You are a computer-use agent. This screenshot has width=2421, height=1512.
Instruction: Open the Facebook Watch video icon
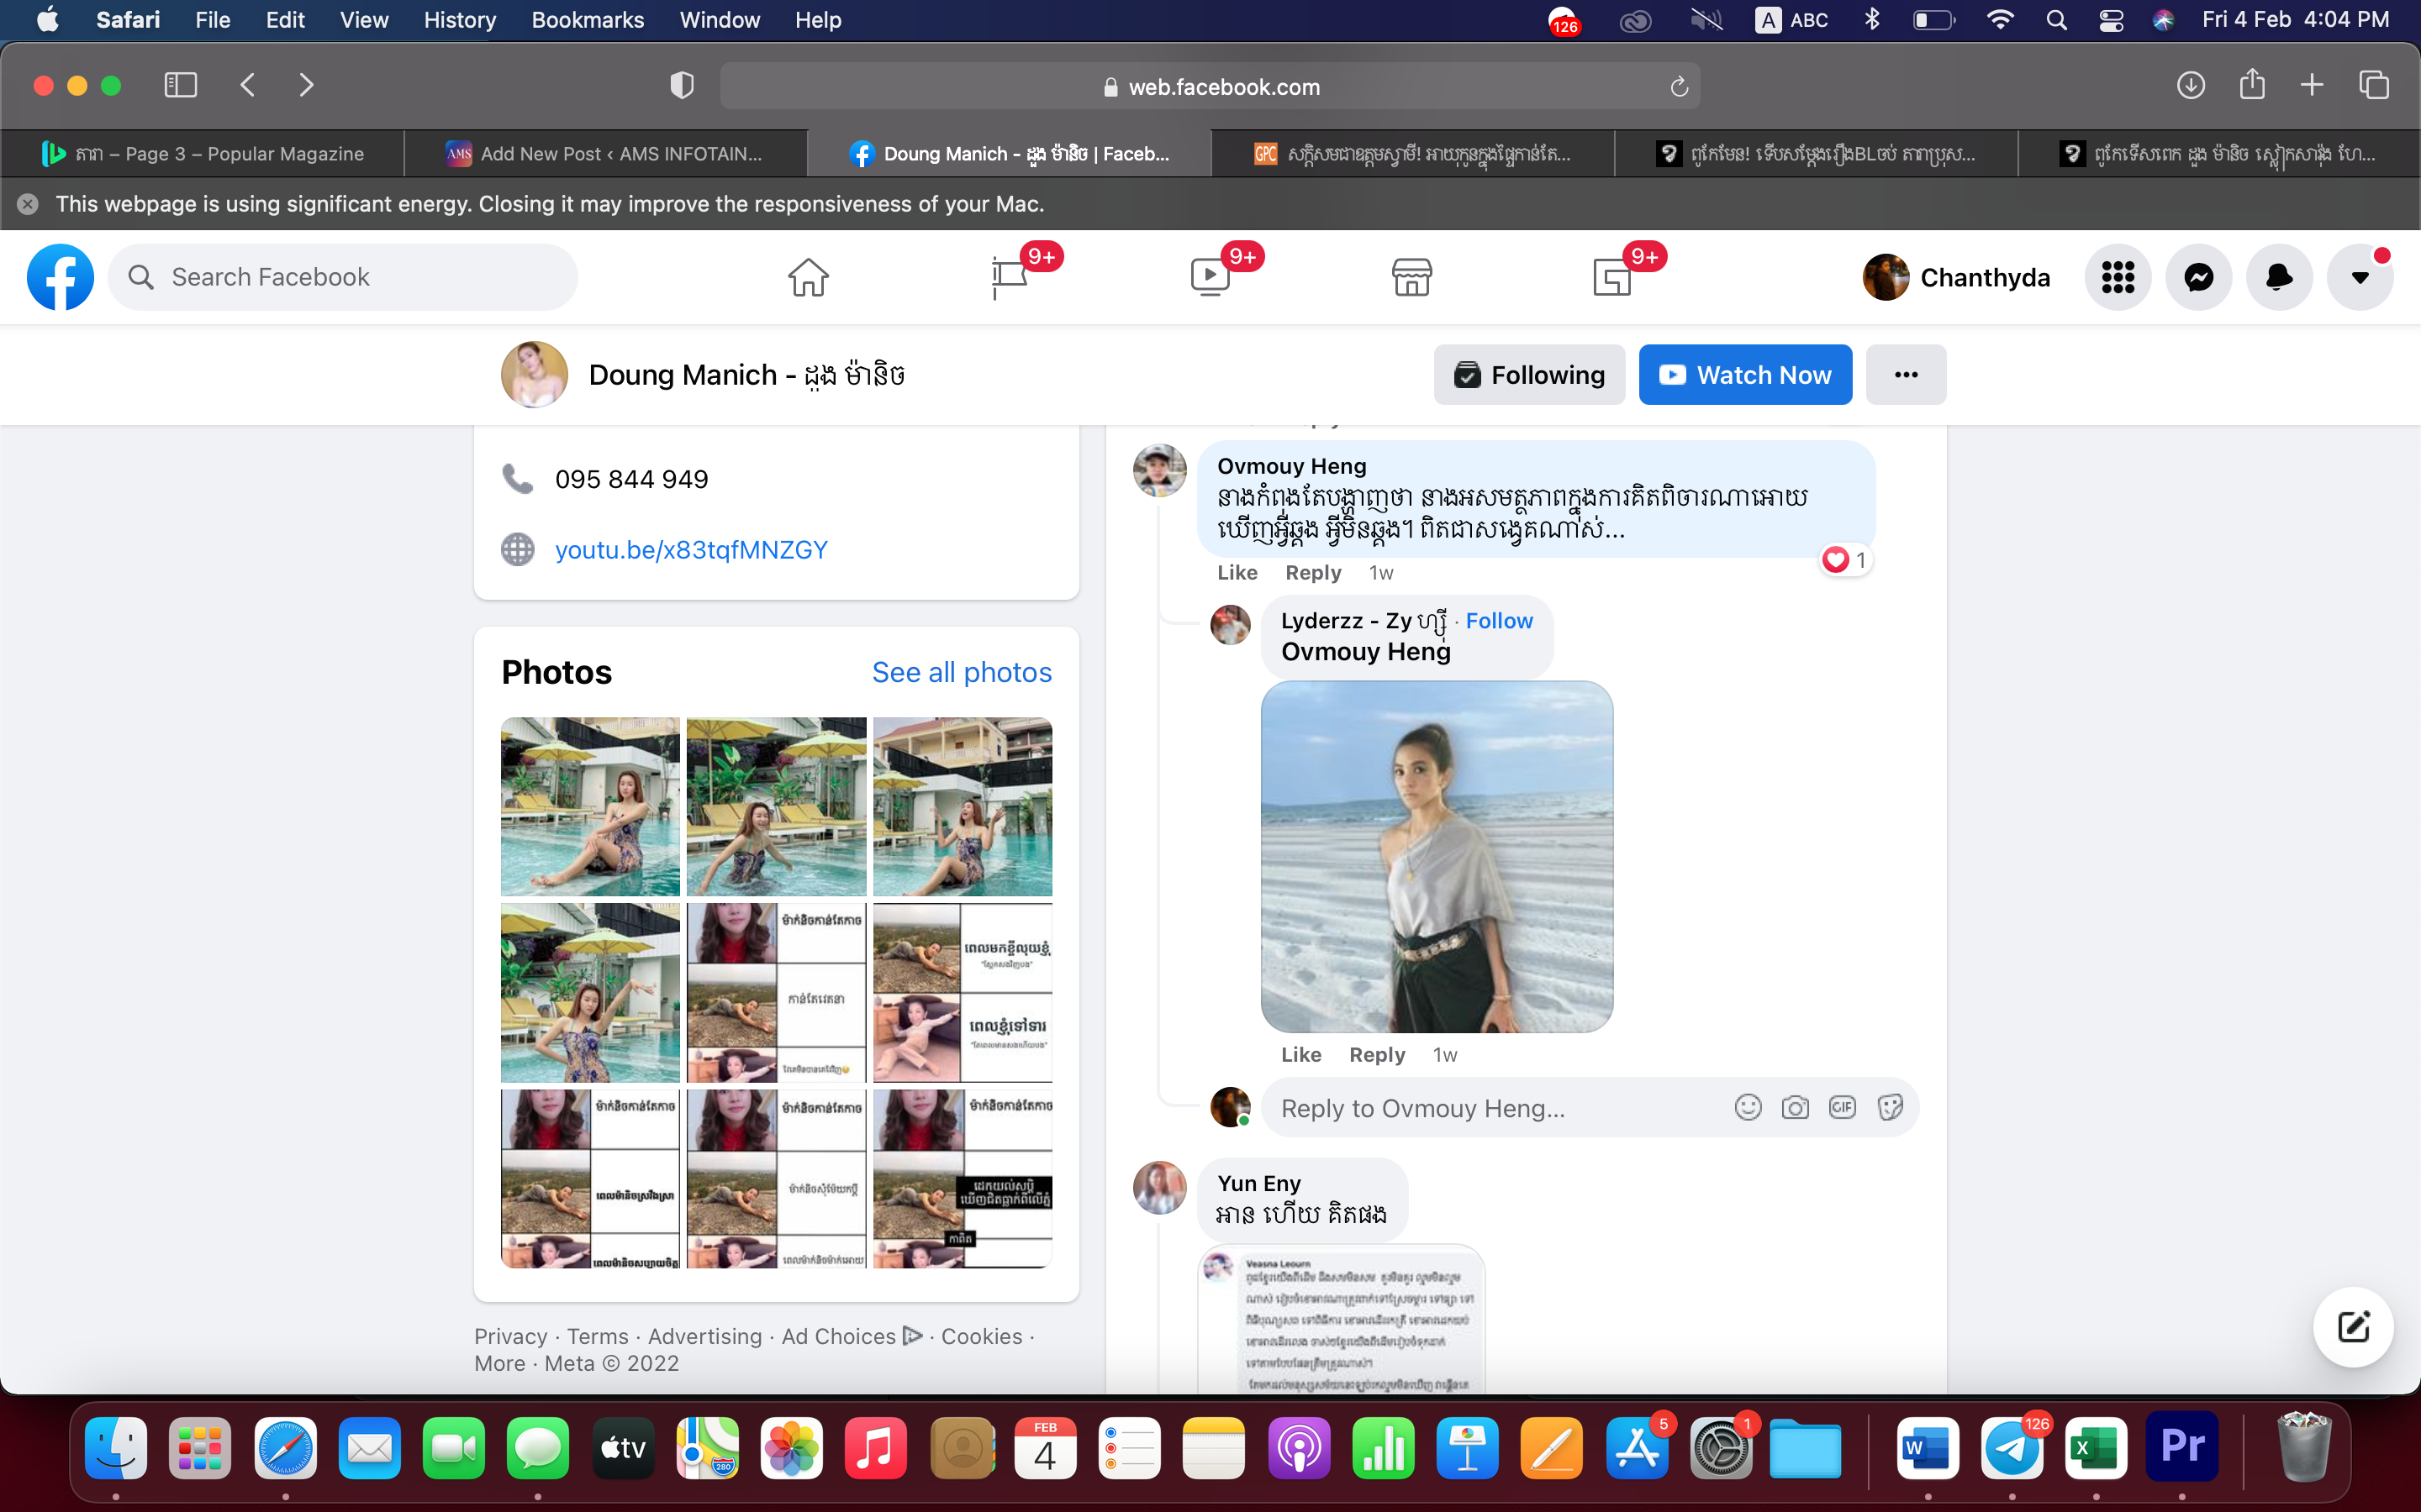(1210, 277)
